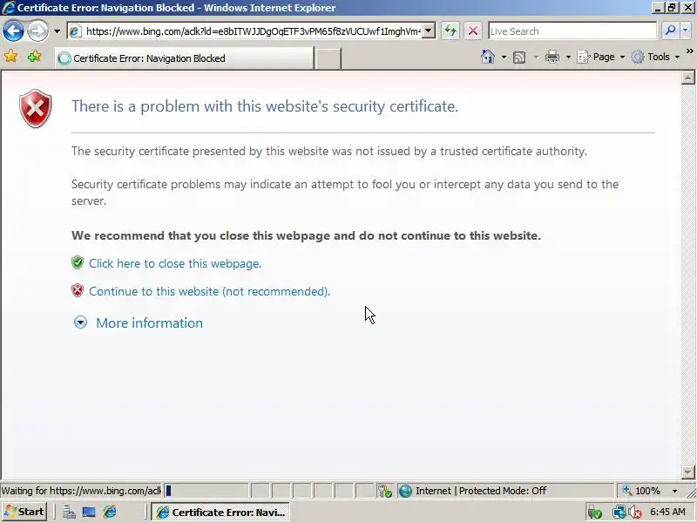Click Show Desktop quick launch icon
The height and width of the screenshot is (523, 697).
click(89, 513)
